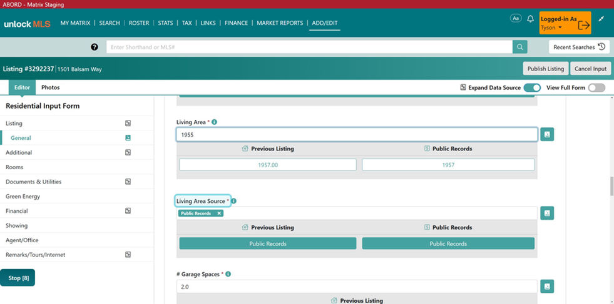Click the icon beside General section
The image size is (614, 304).
coord(128,137)
